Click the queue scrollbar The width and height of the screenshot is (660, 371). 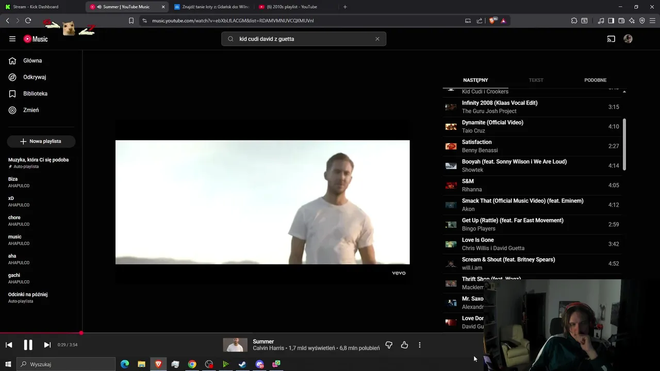[624, 144]
